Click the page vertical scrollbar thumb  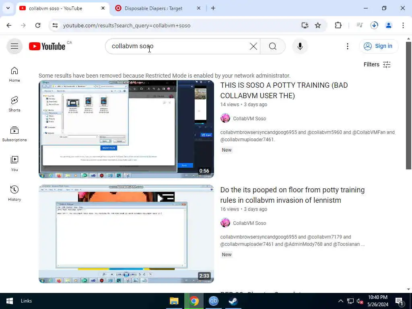[408, 105]
